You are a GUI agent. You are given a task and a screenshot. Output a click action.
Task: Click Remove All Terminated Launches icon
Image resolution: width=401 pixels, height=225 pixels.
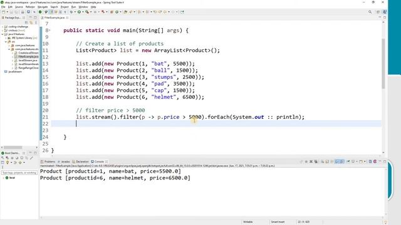click(316, 161)
